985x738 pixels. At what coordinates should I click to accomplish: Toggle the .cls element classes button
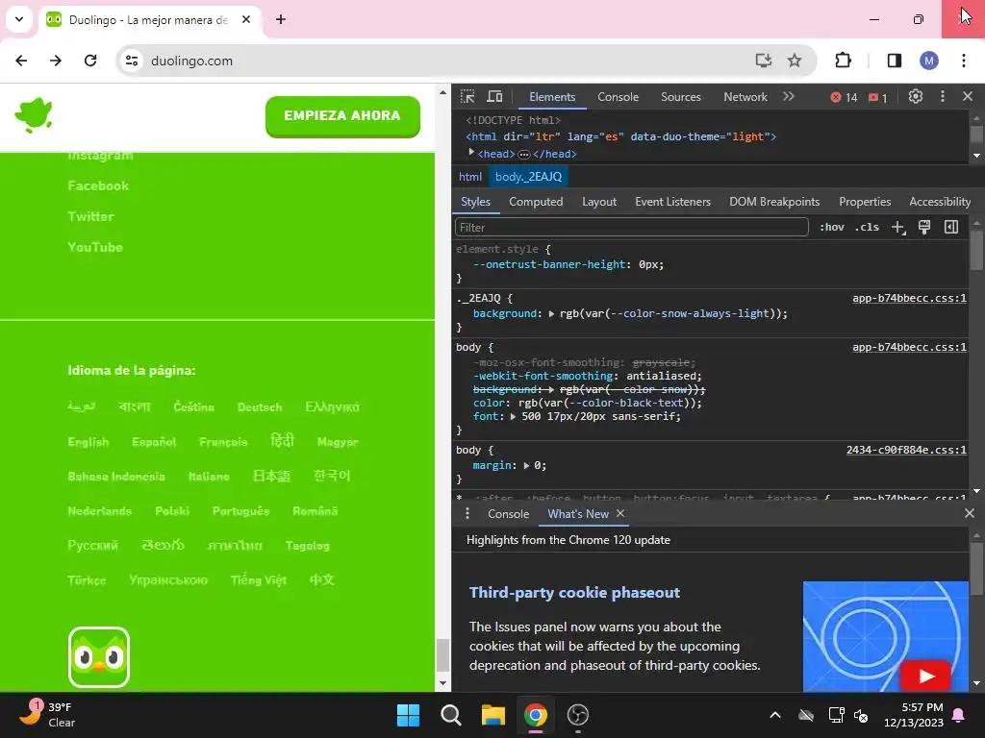pos(867,227)
